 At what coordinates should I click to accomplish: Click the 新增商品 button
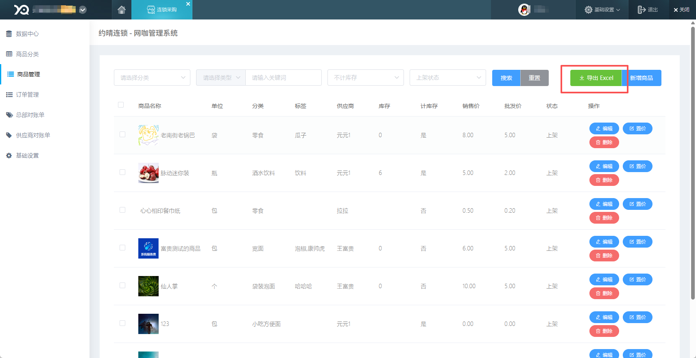click(641, 78)
